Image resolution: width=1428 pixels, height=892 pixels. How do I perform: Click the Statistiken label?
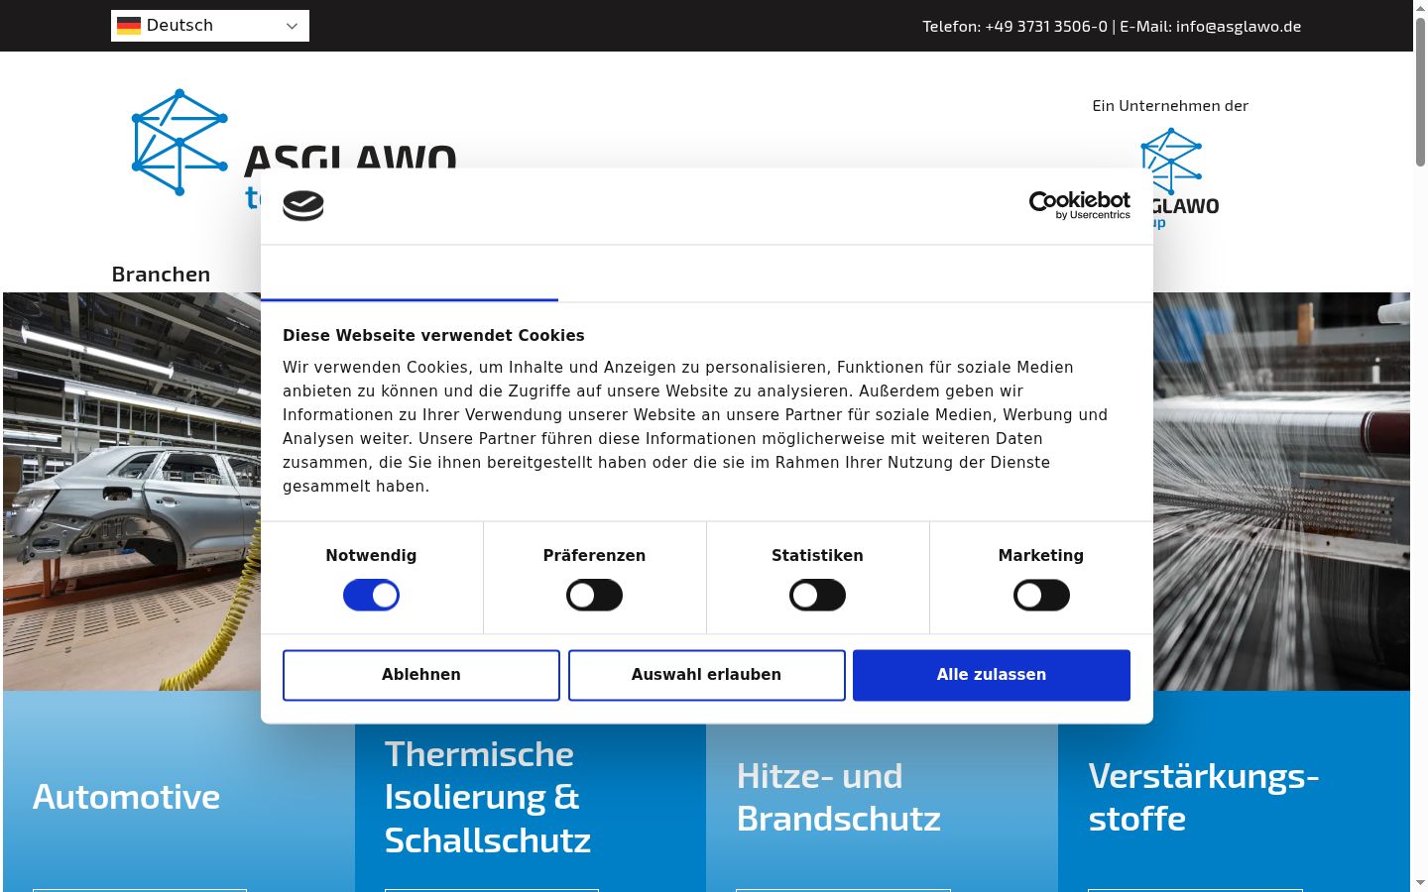pyautogui.click(x=817, y=556)
